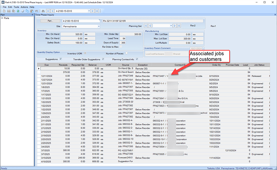Click the binoculars Search icon

43,11
